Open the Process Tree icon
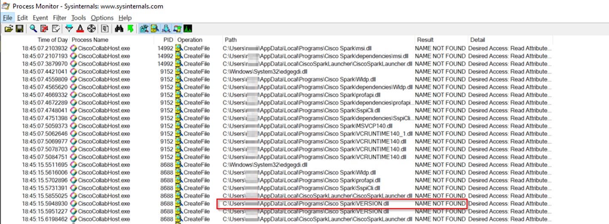Screen dimensions: 609x224 tap(105, 29)
